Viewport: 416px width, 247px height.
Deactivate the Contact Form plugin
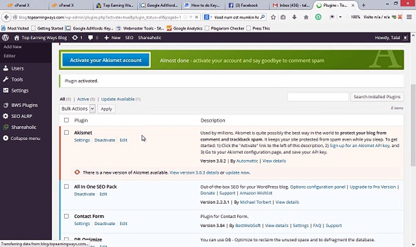click(105, 223)
